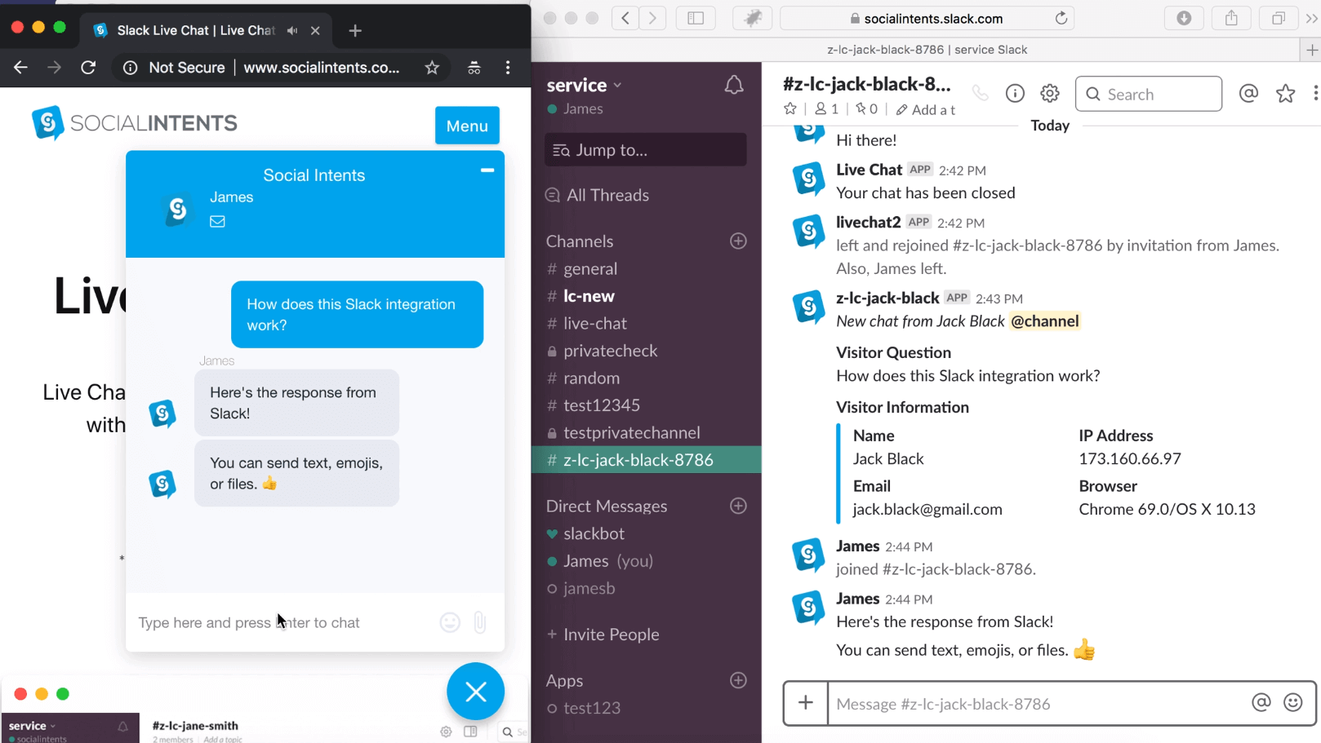Click Add a topic in channel header
This screenshot has width=1321, height=743.
(926, 109)
